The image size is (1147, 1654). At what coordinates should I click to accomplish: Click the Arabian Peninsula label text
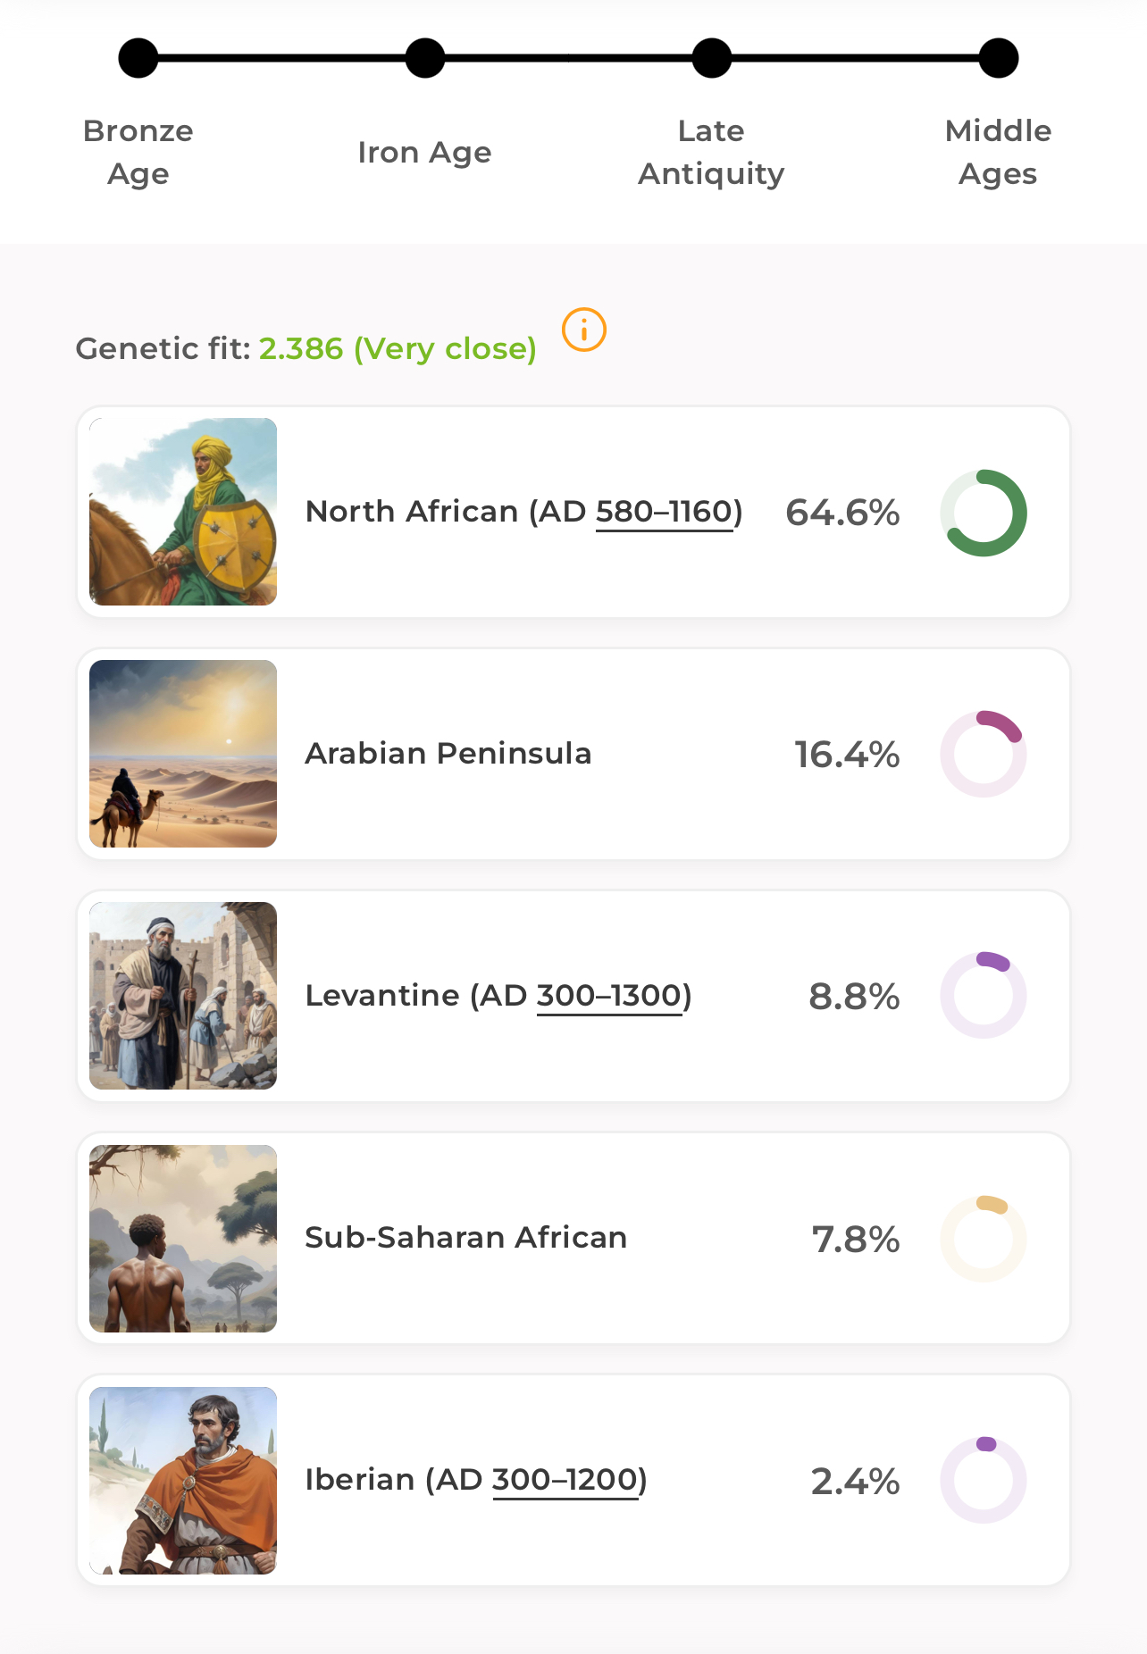(x=448, y=754)
